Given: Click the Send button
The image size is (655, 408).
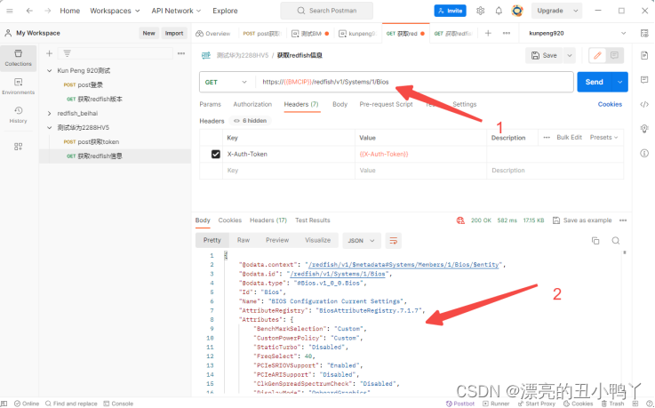Looking at the screenshot, I should coord(594,82).
